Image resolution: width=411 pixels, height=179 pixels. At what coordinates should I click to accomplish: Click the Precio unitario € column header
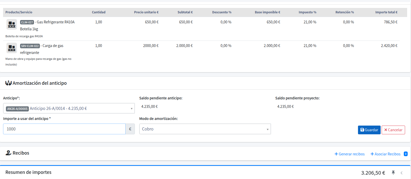[146, 12]
